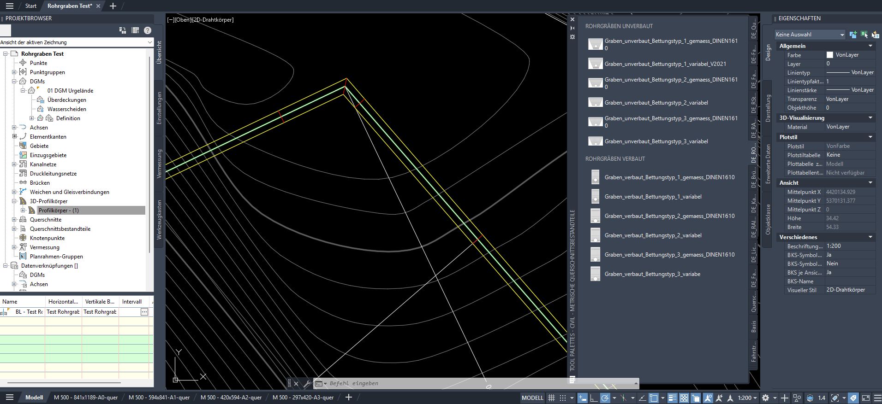The image size is (882, 404).
Task: Open the Darstellung vertical tab
Action: [768, 108]
